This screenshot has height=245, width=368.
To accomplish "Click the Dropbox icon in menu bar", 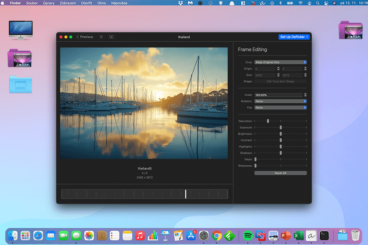I will 181,3.
